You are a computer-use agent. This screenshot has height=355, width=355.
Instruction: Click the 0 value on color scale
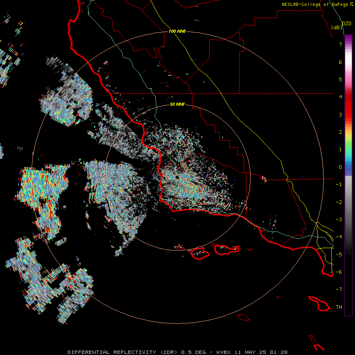[340, 167]
